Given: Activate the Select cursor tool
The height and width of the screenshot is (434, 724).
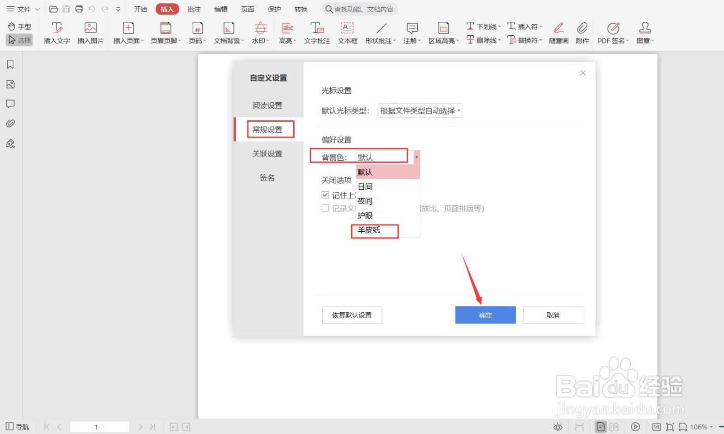Looking at the screenshot, I should tap(20, 40).
